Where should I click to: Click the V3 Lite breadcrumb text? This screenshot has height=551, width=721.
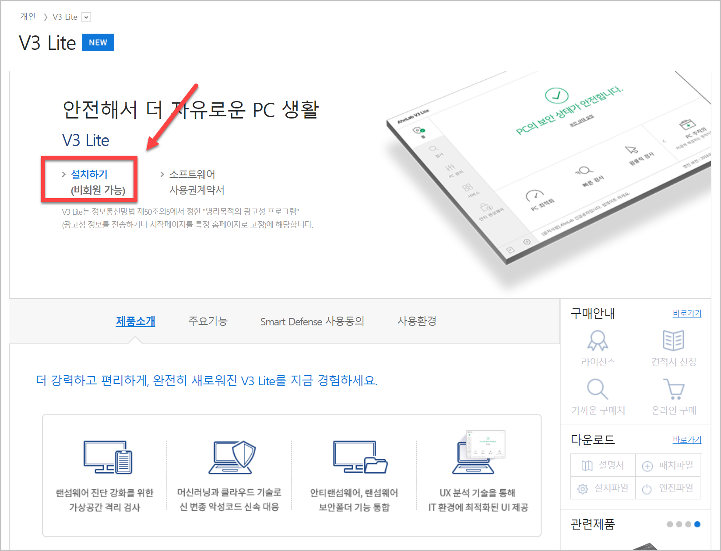(65, 17)
